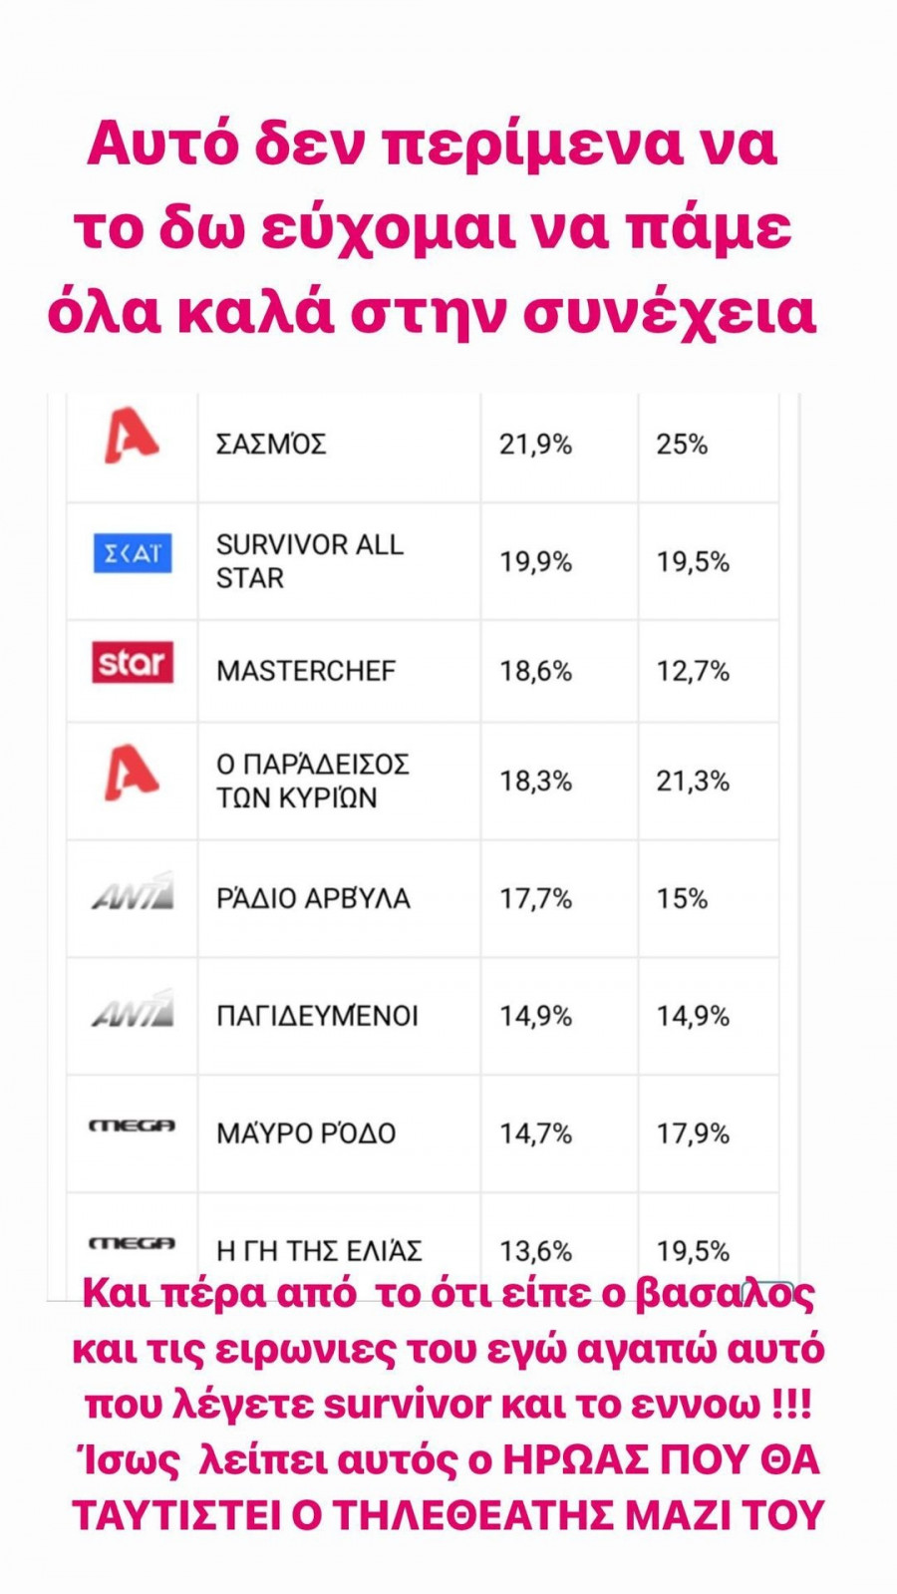Image resolution: width=897 pixels, height=1594 pixels.
Task: Click the Alpha logo beside ΣΑΣΜΟΣ
Action: [x=132, y=439]
